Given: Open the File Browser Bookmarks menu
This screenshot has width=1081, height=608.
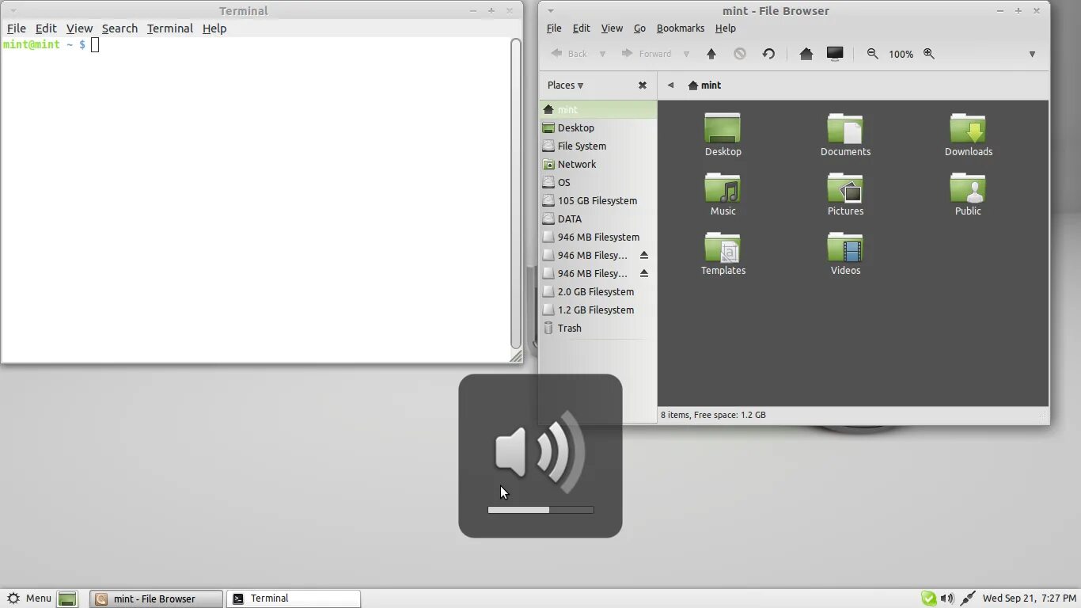Looking at the screenshot, I should point(681,28).
